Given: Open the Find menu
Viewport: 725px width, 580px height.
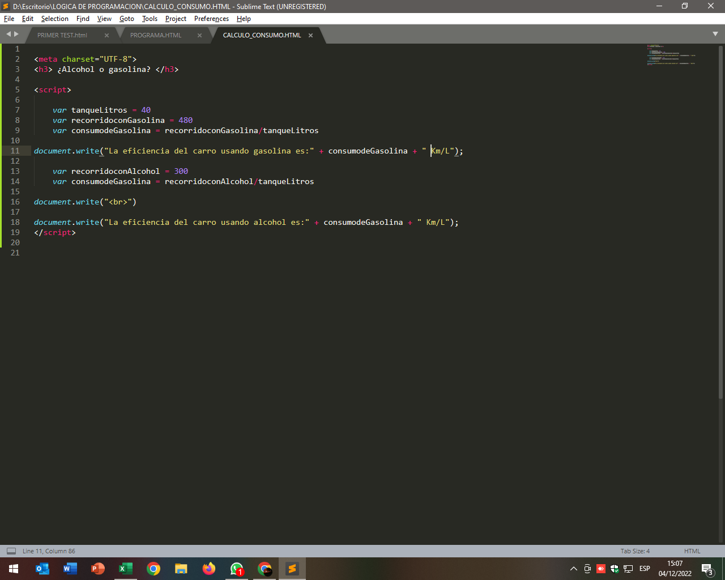Looking at the screenshot, I should click(83, 19).
